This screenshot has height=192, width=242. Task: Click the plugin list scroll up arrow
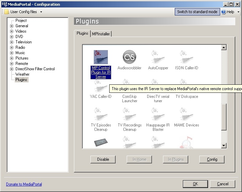pyautogui.click(x=224, y=47)
